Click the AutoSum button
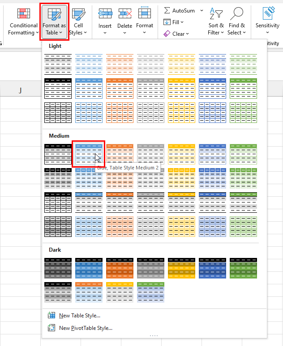Viewport: 283px width, 346px height. [x=179, y=11]
